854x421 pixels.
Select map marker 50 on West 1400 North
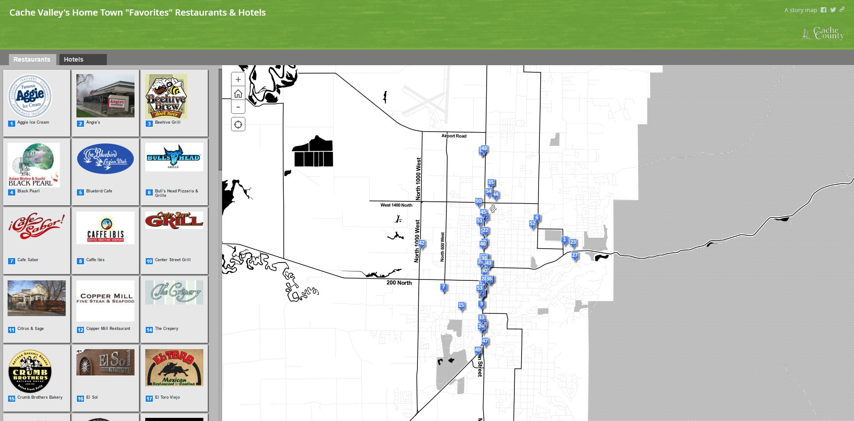[478, 202]
